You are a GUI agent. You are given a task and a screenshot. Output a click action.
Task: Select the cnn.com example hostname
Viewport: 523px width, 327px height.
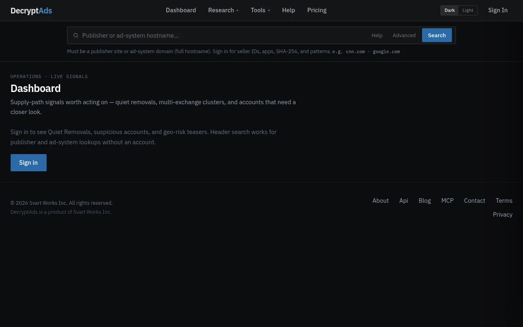click(355, 52)
